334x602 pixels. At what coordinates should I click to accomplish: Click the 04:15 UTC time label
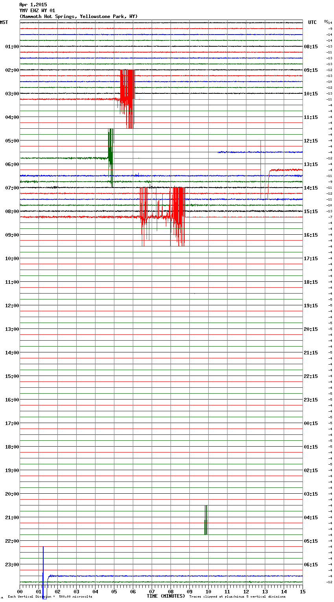pyautogui.click(x=311, y=518)
